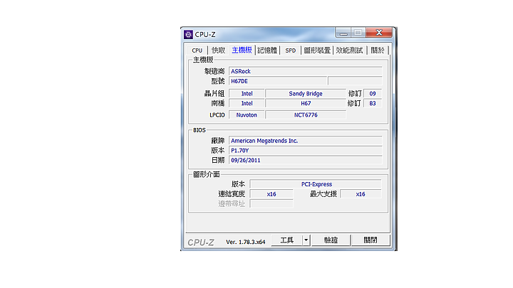
Task: Click the 驗證 button
Action: tap(331, 240)
